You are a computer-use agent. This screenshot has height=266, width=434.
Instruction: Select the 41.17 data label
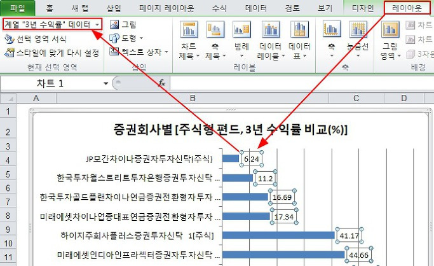pos(349,236)
